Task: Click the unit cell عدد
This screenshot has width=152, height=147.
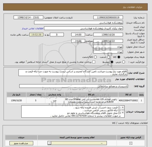Action: pyautogui.click(x=55, y=101)
